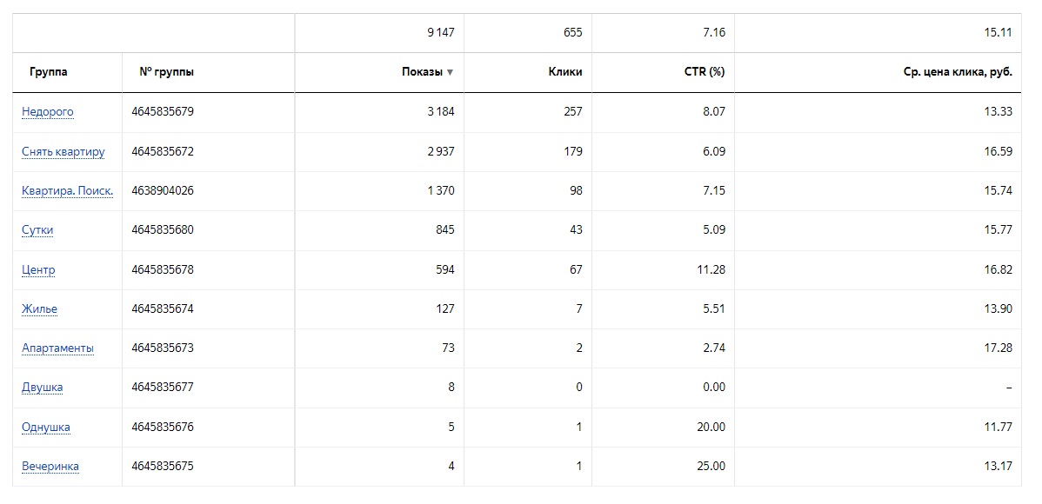This screenshot has height=504, width=1042.
Task: Open the Жилье group link
Action: point(40,308)
